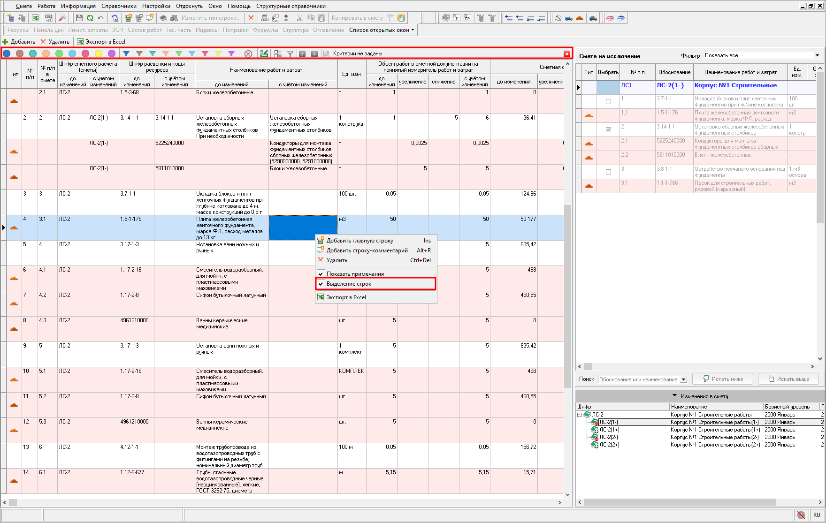Image resolution: width=826 pixels, height=523 pixels.
Task: Click the 'Искать выше' button
Action: click(x=788, y=379)
